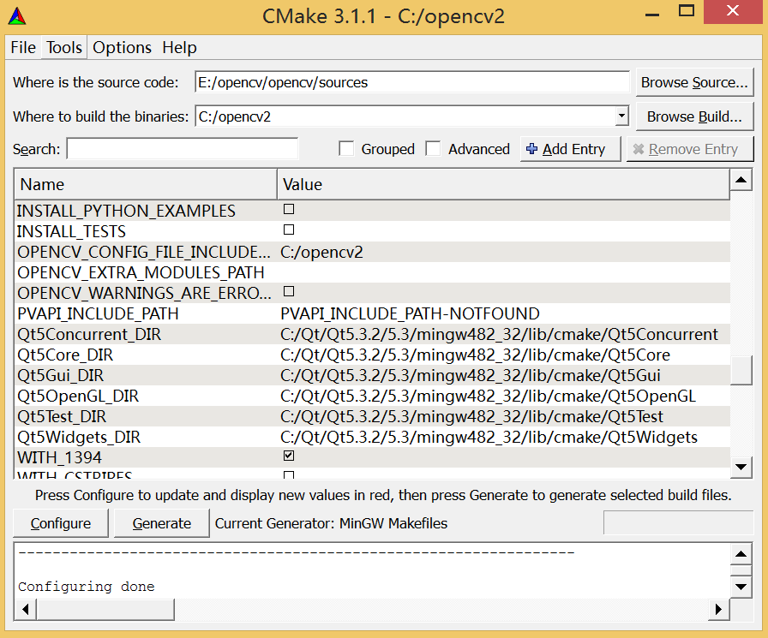Enable the Grouped checkbox
This screenshot has height=638, width=768.
pos(346,149)
